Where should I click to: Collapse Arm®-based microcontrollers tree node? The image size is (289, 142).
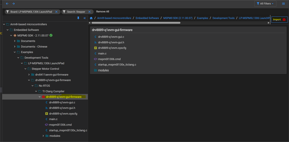pos(4,24)
